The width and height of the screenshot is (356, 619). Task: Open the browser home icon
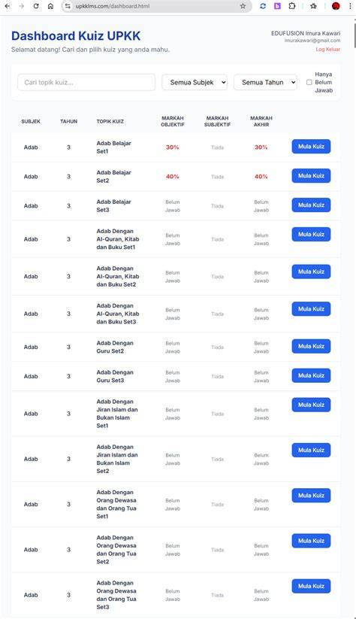(x=50, y=6)
